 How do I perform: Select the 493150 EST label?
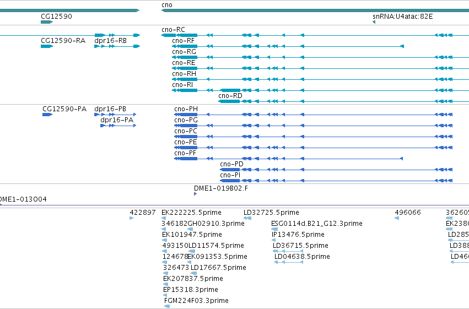175,246
